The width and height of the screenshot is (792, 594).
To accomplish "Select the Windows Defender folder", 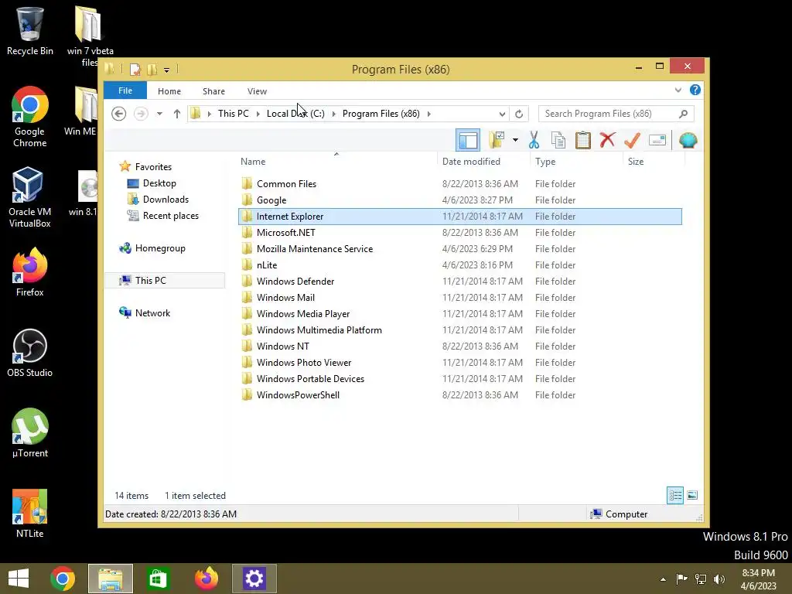I will coord(459,282).
